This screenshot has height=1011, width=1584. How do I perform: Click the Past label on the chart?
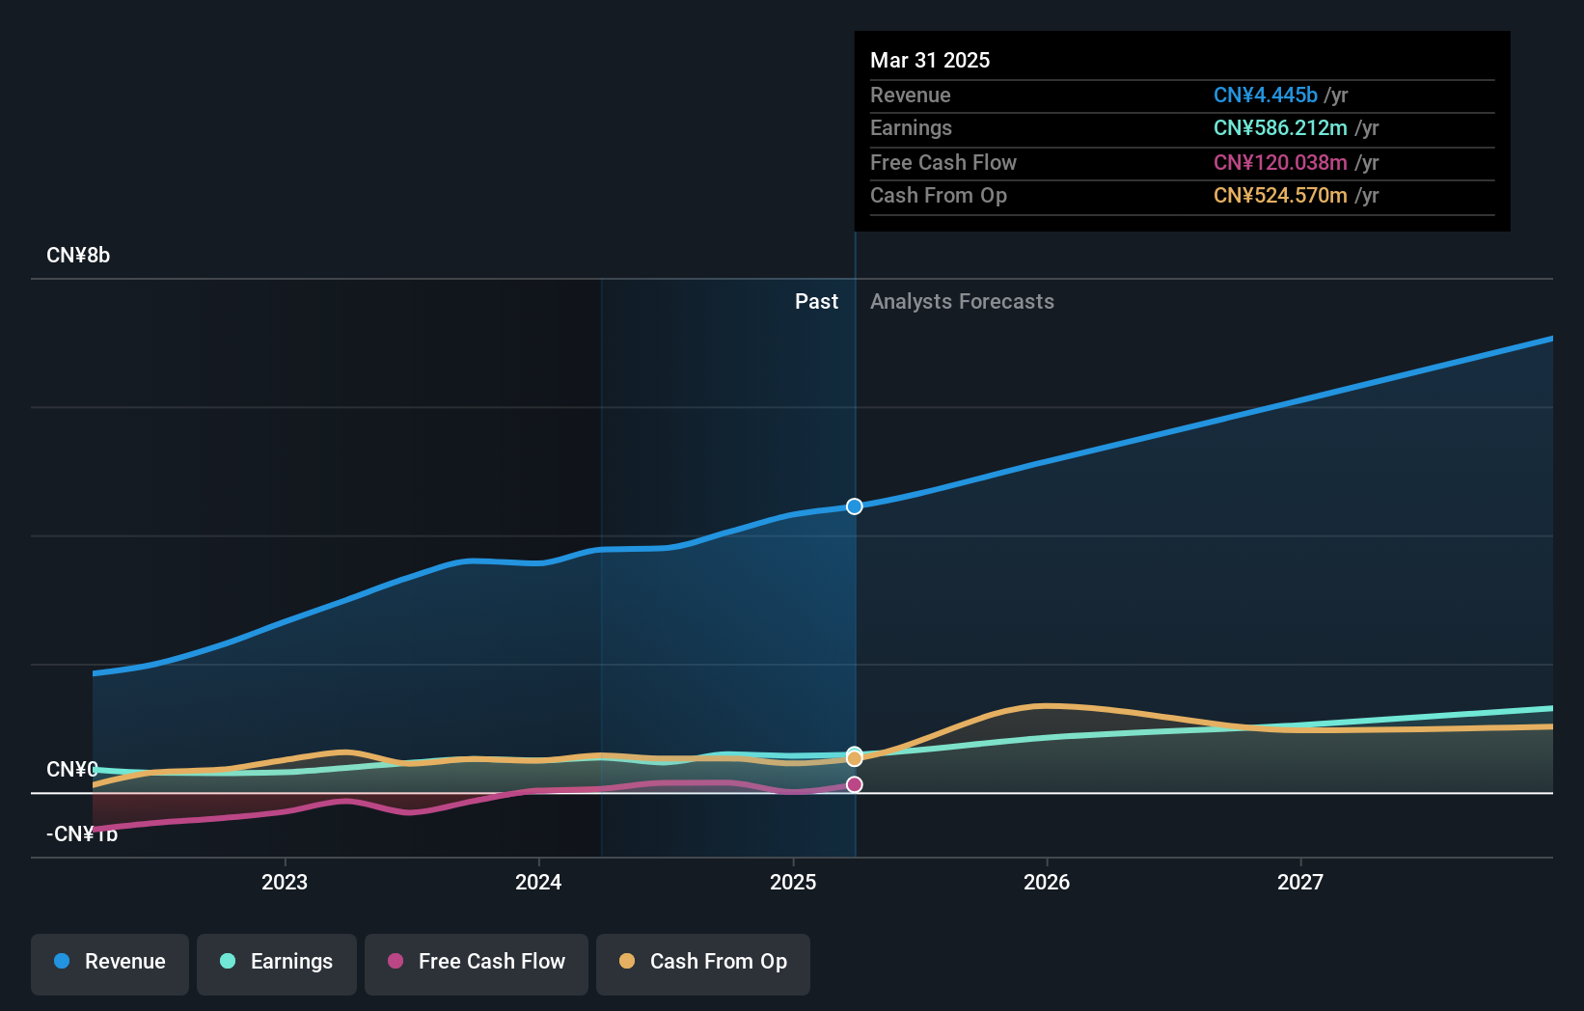pos(816,302)
